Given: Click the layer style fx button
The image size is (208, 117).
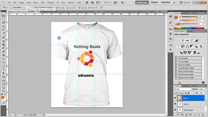Looking at the screenshot, I should (182, 115).
